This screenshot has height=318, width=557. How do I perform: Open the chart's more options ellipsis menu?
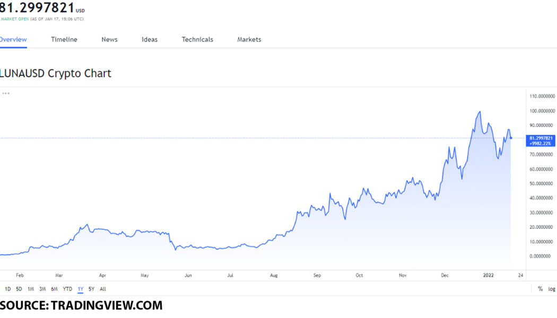click(5, 93)
